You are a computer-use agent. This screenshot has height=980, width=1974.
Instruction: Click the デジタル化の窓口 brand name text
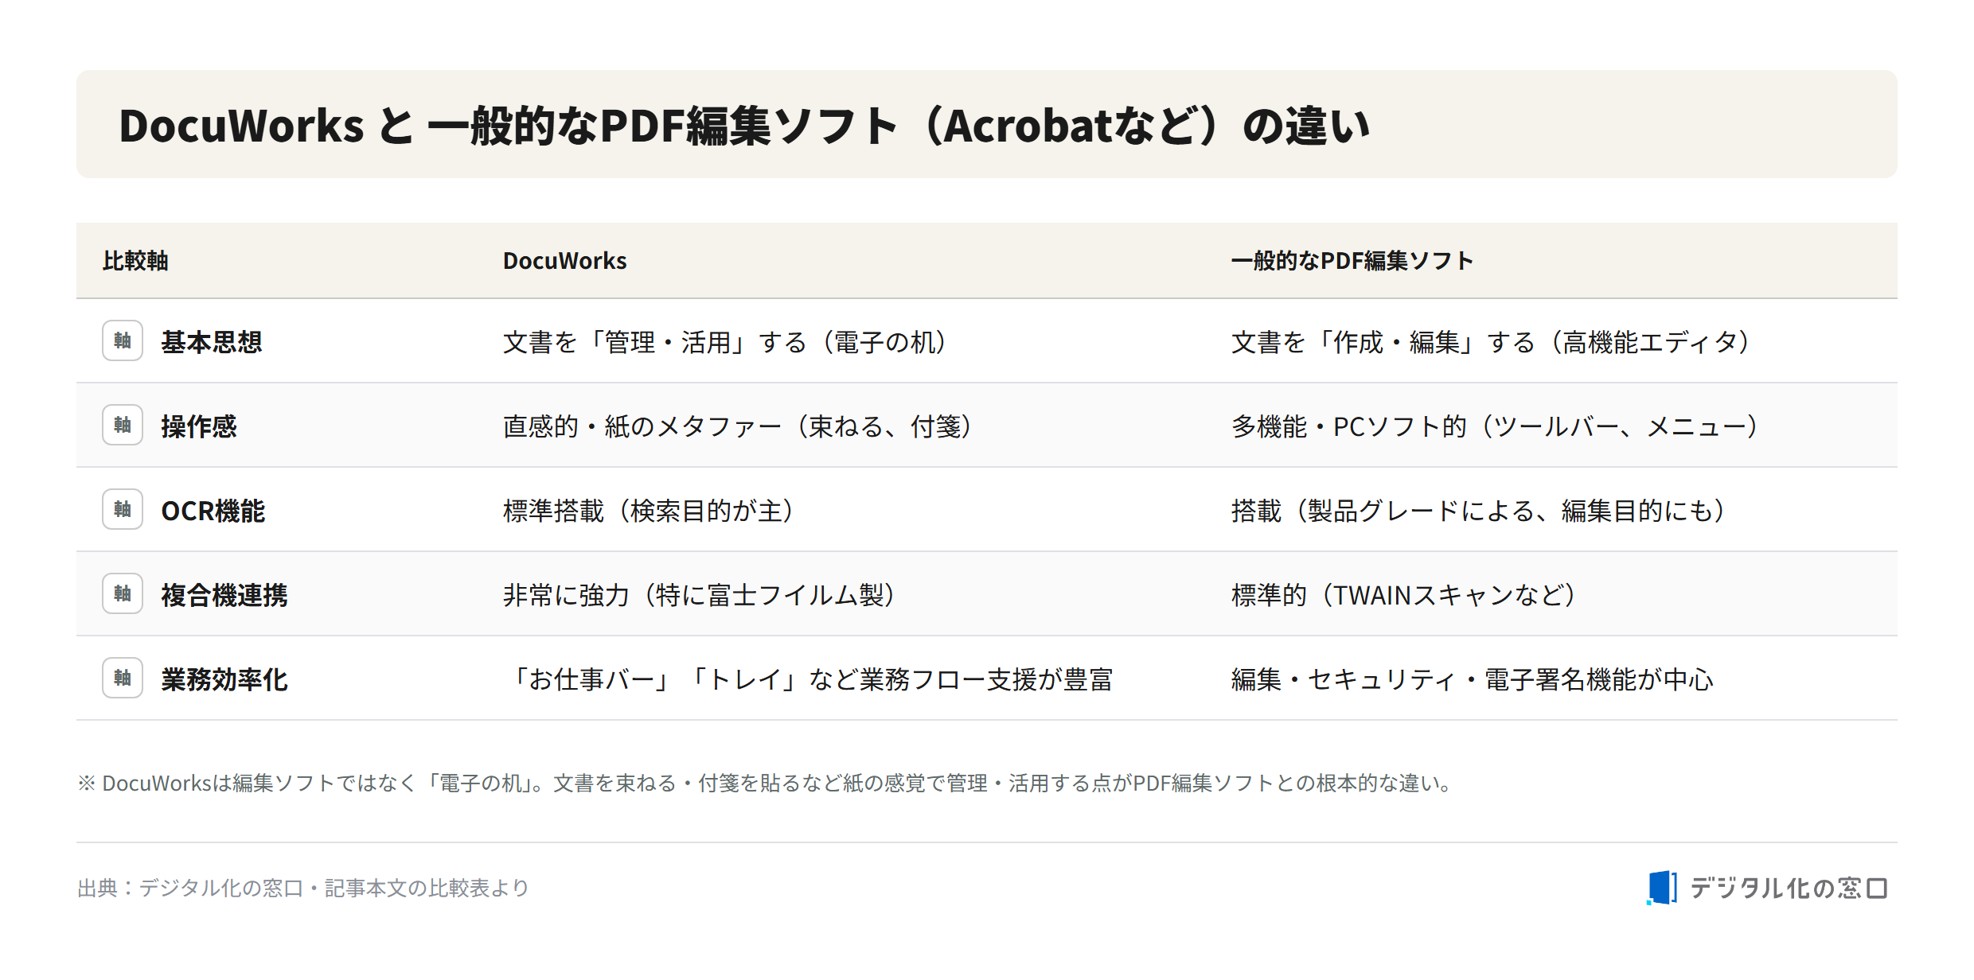[1789, 888]
